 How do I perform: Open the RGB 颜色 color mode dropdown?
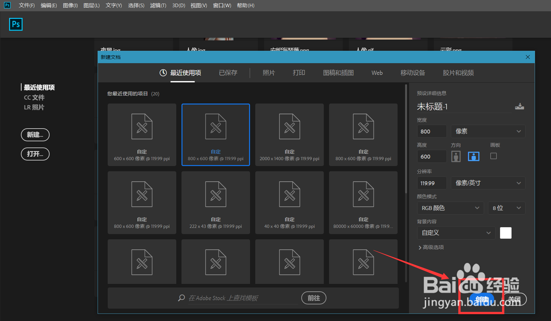click(450, 208)
